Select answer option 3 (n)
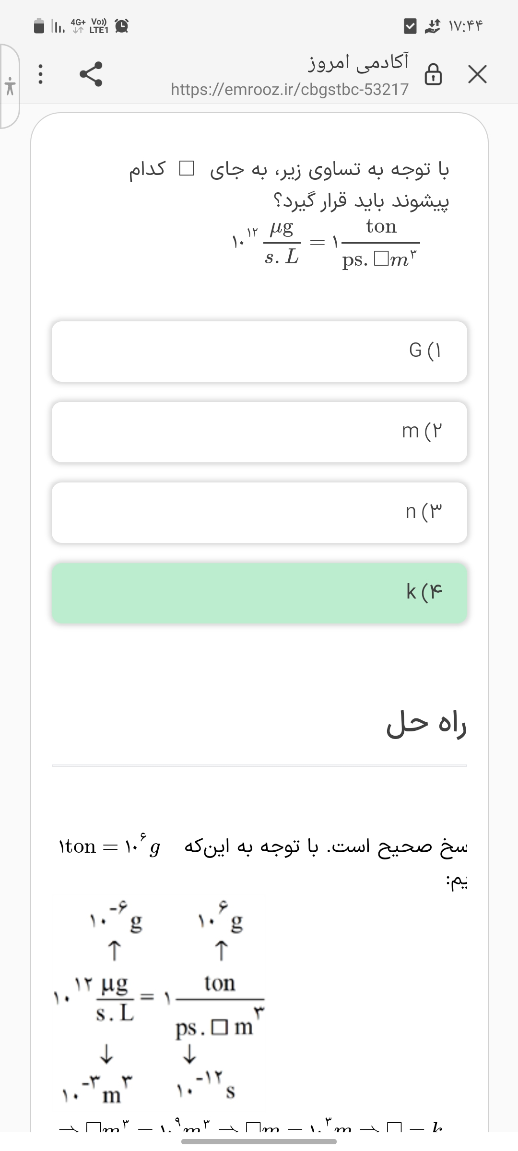 259,512
